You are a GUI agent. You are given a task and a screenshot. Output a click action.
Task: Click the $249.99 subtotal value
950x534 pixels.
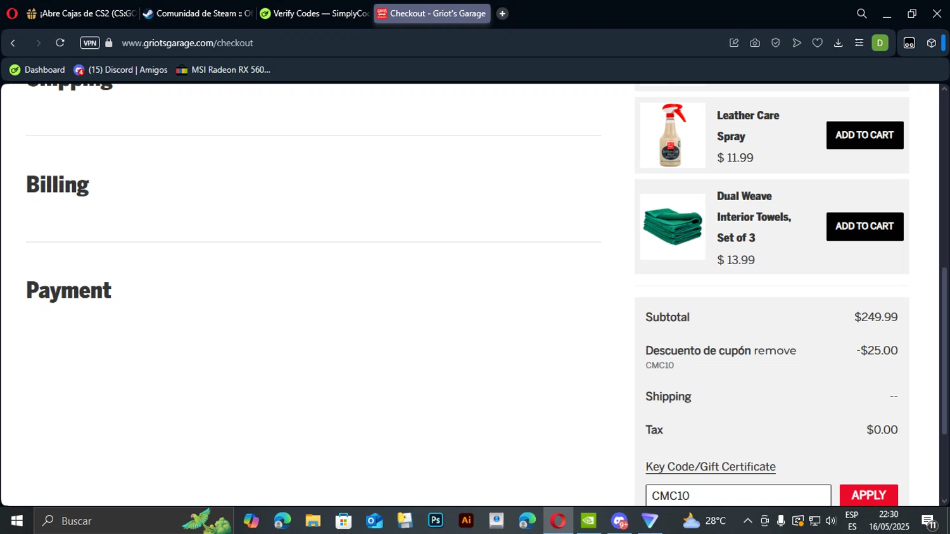(x=876, y=317)
